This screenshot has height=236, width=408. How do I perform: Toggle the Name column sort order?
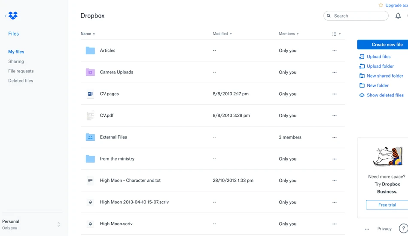pos(88,34)
